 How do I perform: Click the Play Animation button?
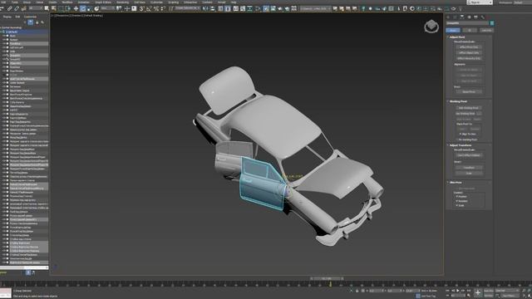point(458,291)
